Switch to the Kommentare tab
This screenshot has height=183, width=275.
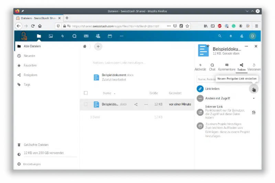pyautogui.click(x=227, y=67)
